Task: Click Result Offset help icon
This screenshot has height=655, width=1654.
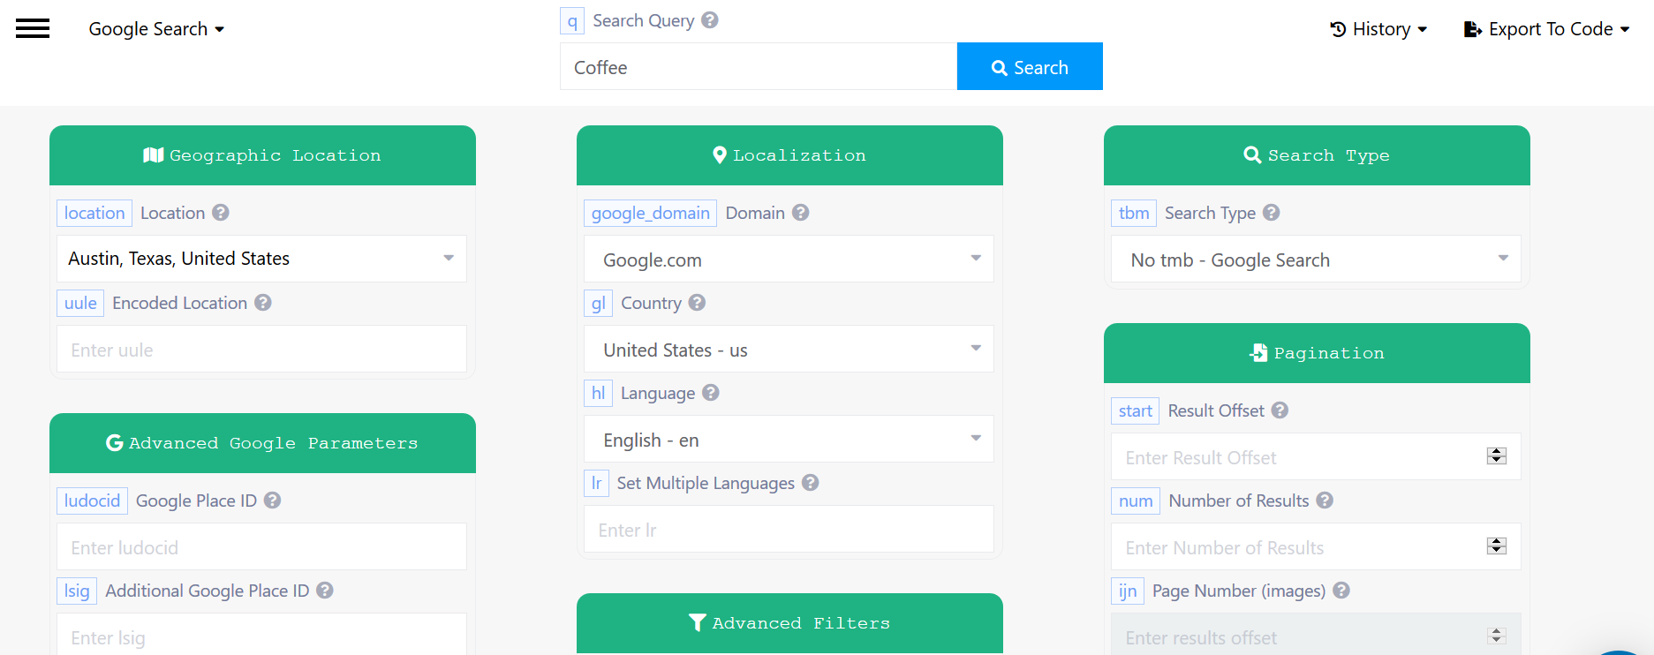Action: pos(1280,410)
